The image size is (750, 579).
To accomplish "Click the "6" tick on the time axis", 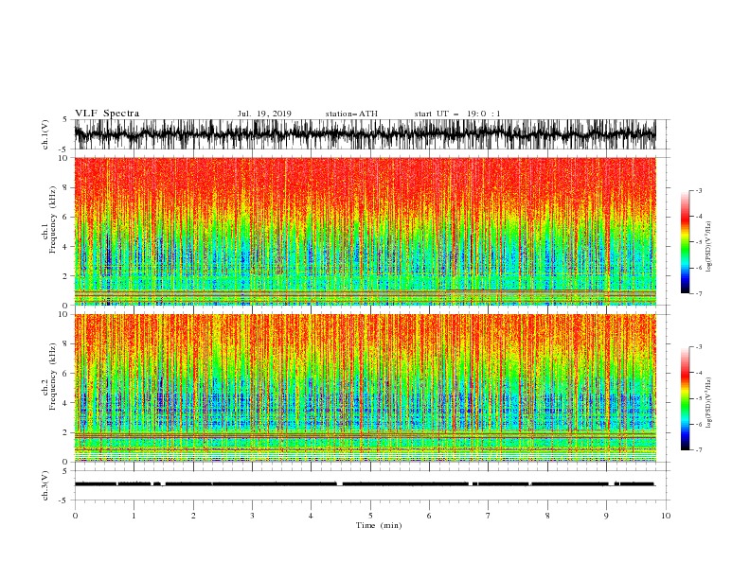I will tap(429, 516).
